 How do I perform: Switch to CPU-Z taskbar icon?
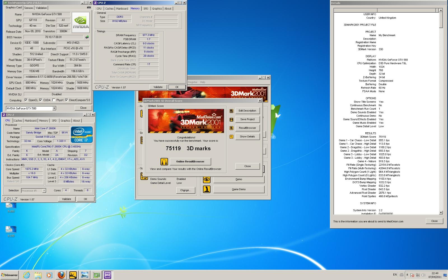[x=108, y=275]
